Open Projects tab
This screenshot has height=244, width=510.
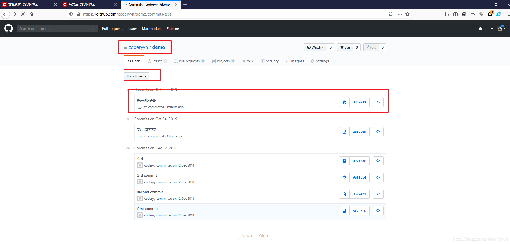pos(223,61)
